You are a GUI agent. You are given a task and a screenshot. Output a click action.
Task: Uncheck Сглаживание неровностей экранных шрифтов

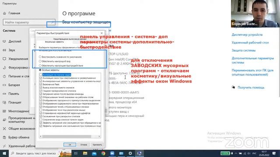click(x=41, y=113)
